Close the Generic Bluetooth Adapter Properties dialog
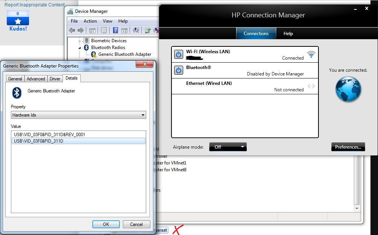This screenshot has width=378, height=235. [x=145, y=64]
